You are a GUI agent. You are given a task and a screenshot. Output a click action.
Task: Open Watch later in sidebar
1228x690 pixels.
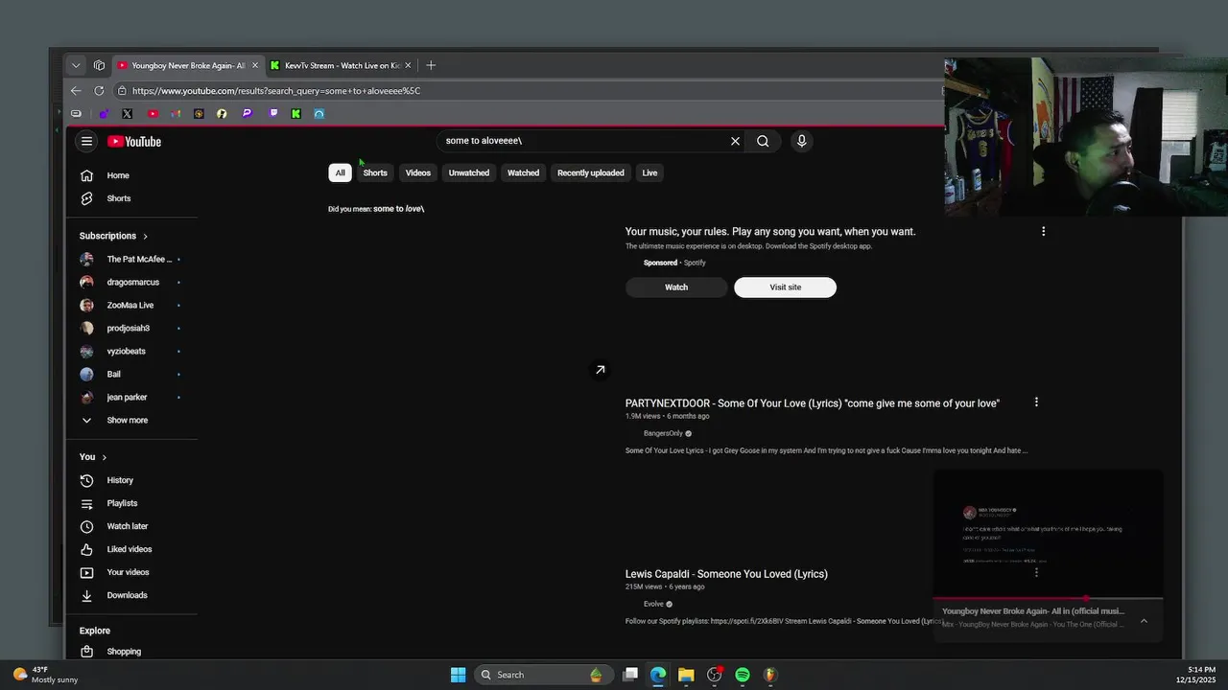click(x=131, y=526)
